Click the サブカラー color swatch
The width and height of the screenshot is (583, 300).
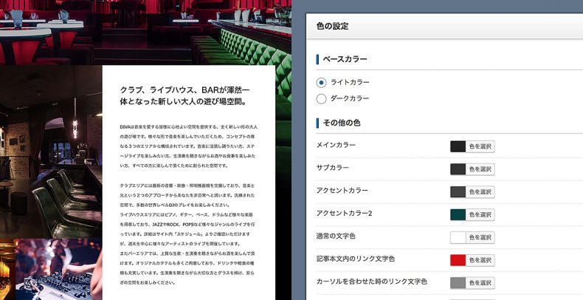coord(458,169)
